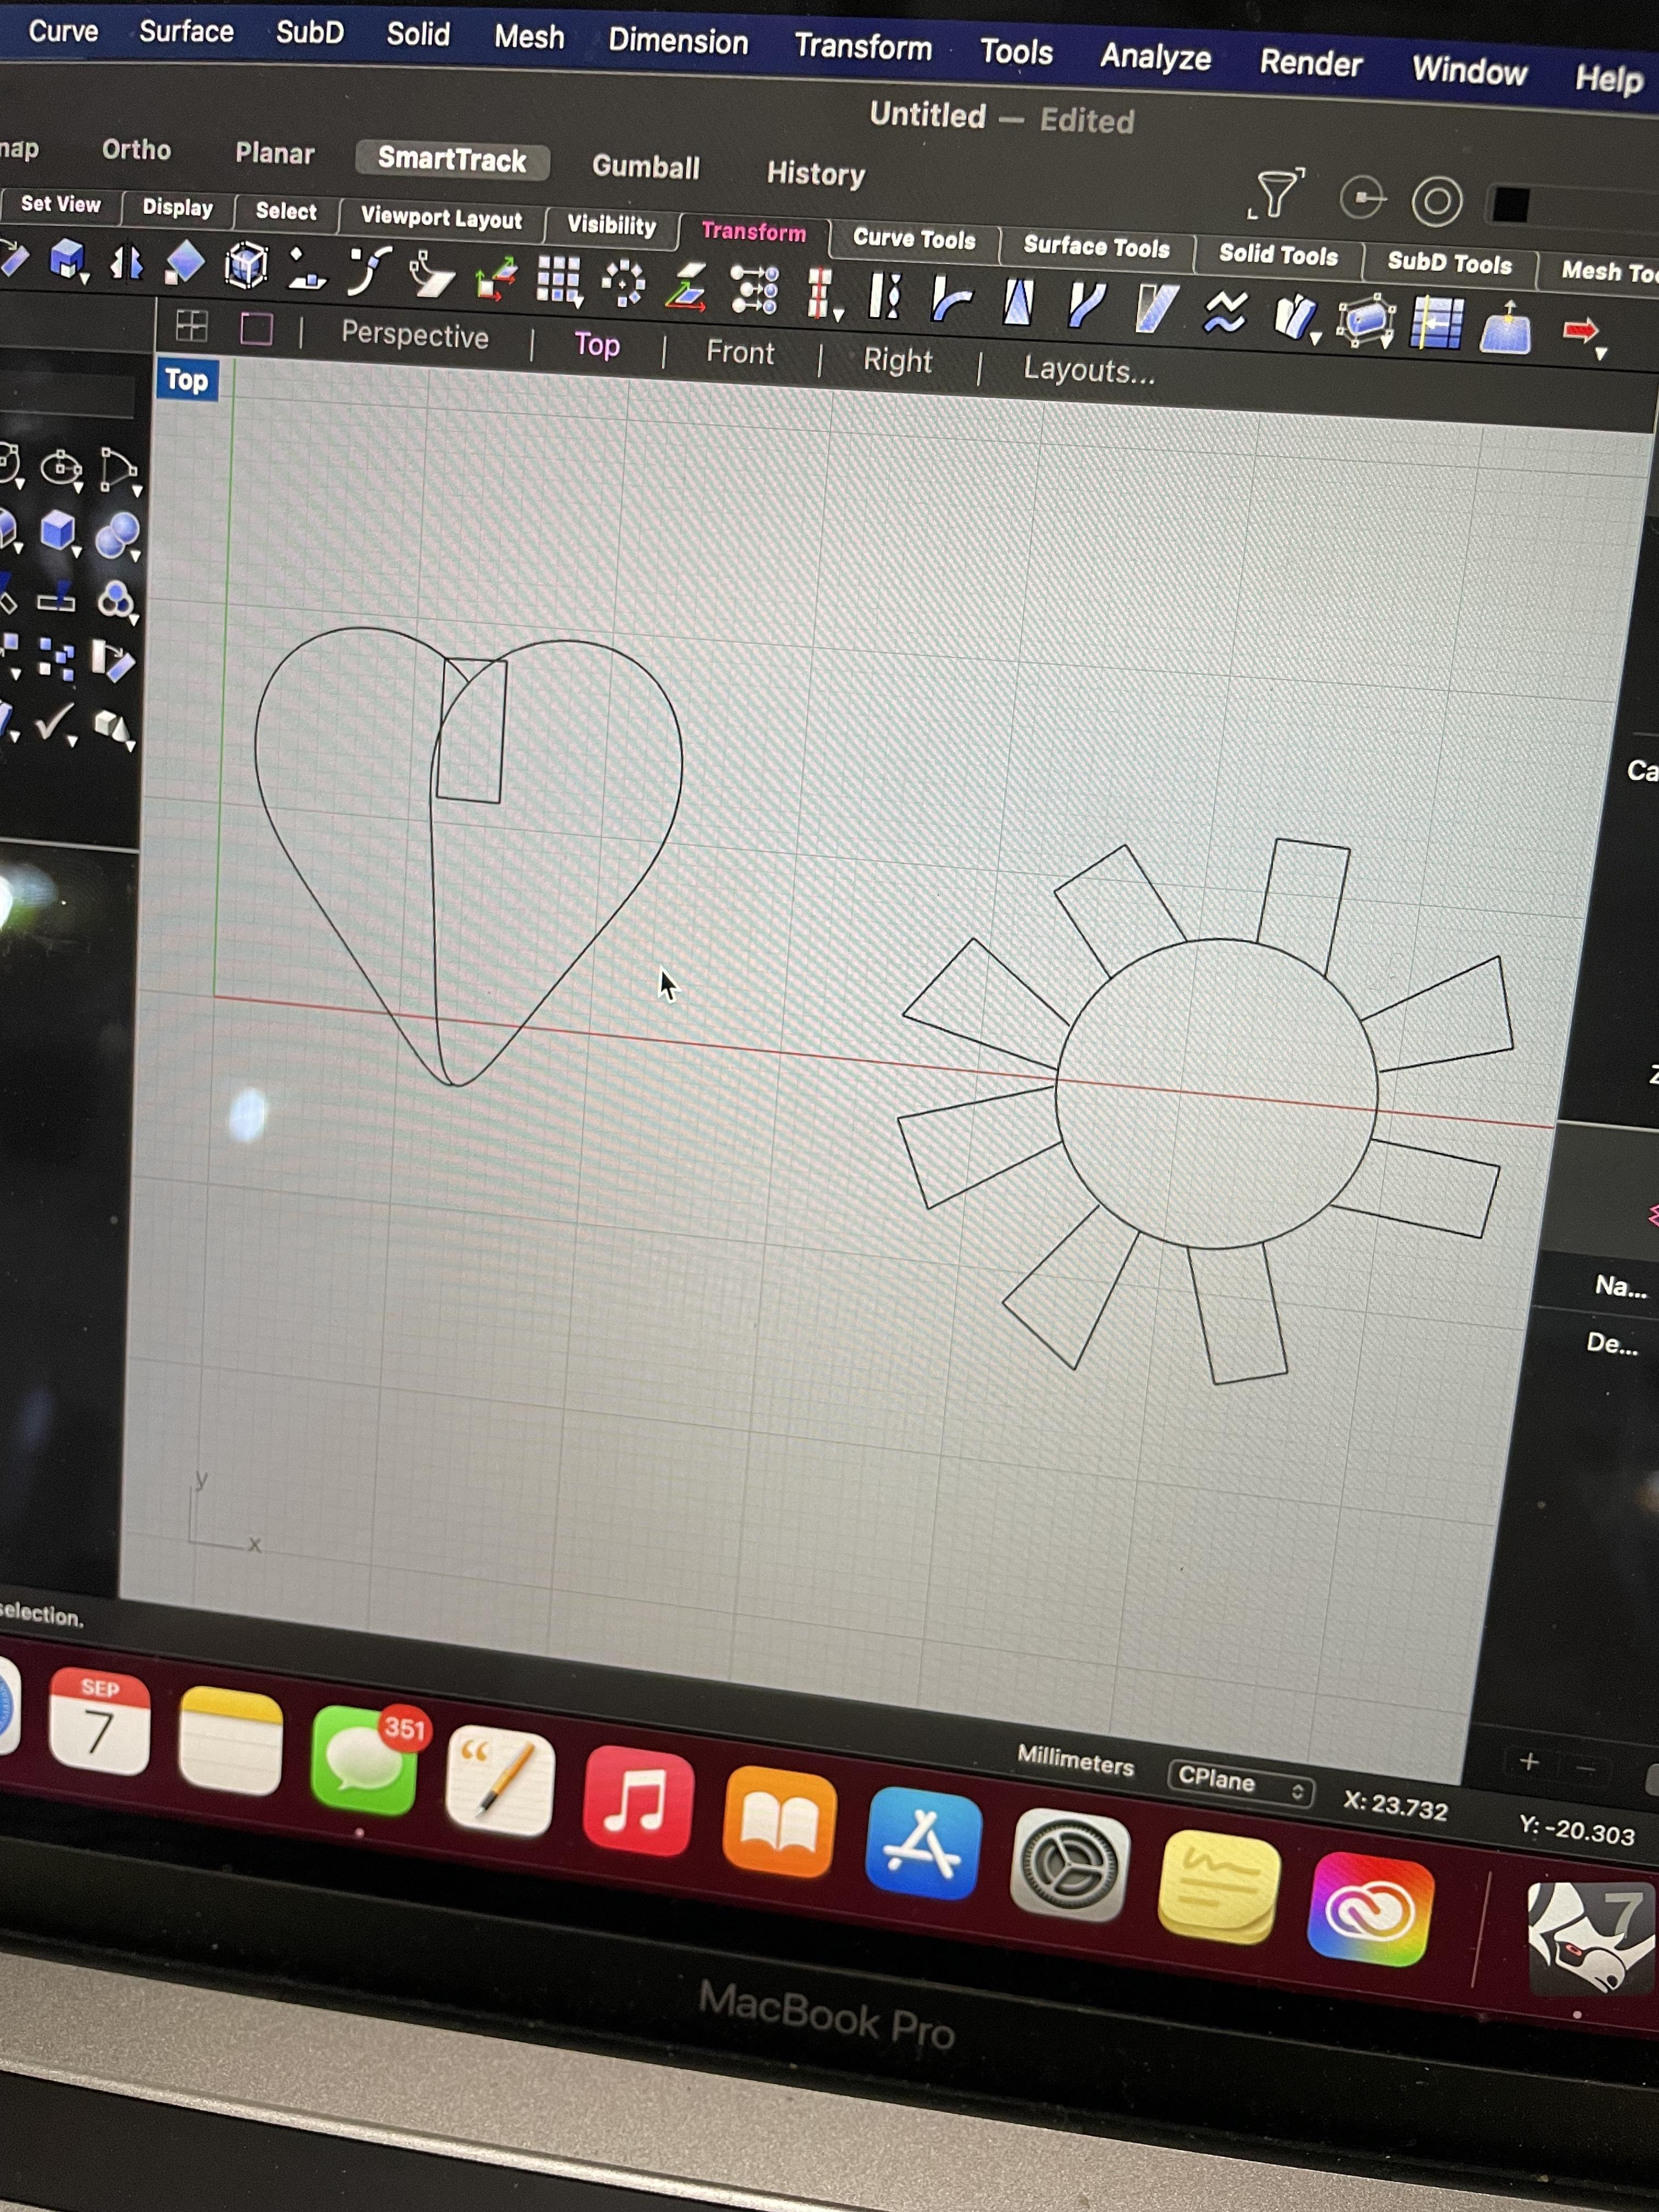The width and height of the screenshot is (1659, 2212).
Task: Switch to the Curve Tools tab
Action: pyautogui.click(x=913, y=239)
